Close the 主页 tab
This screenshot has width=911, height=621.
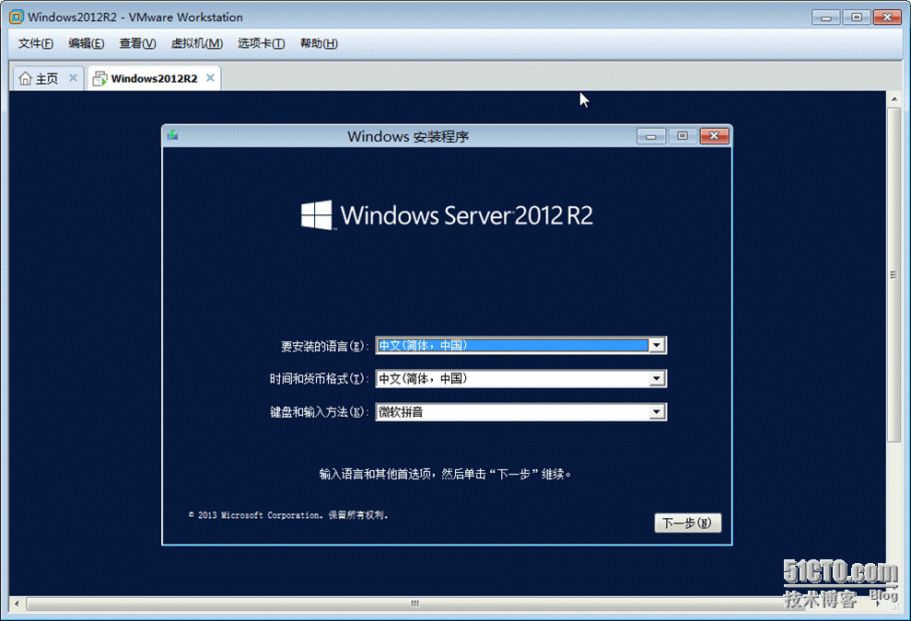73,78
